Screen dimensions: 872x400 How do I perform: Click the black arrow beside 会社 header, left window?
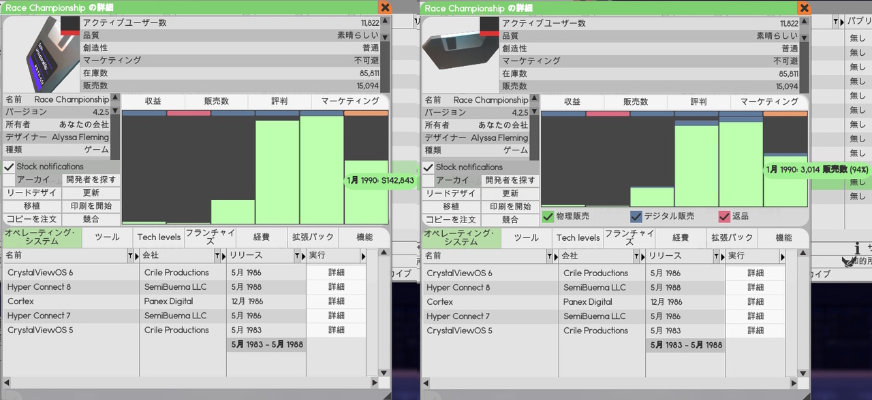[223, 256]
